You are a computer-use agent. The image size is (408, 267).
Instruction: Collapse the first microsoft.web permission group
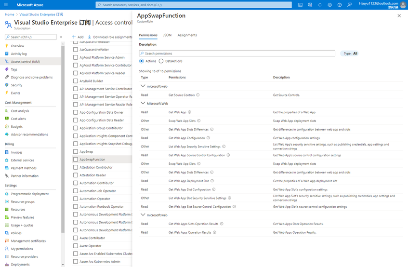143,86
